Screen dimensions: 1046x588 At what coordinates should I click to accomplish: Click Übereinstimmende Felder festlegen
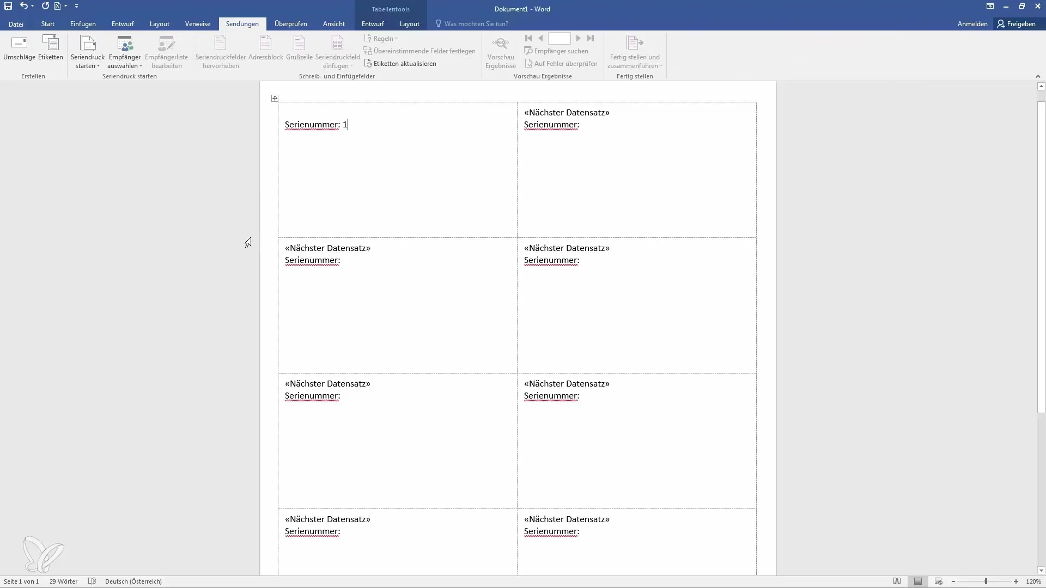(x=419, y=51)
